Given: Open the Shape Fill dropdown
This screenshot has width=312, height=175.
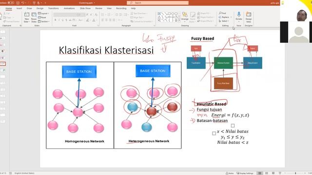Looking at the screenshot, I should 204,13.
